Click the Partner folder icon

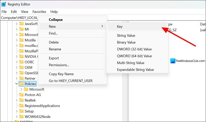pyautogui.click(x=21, y=78)
